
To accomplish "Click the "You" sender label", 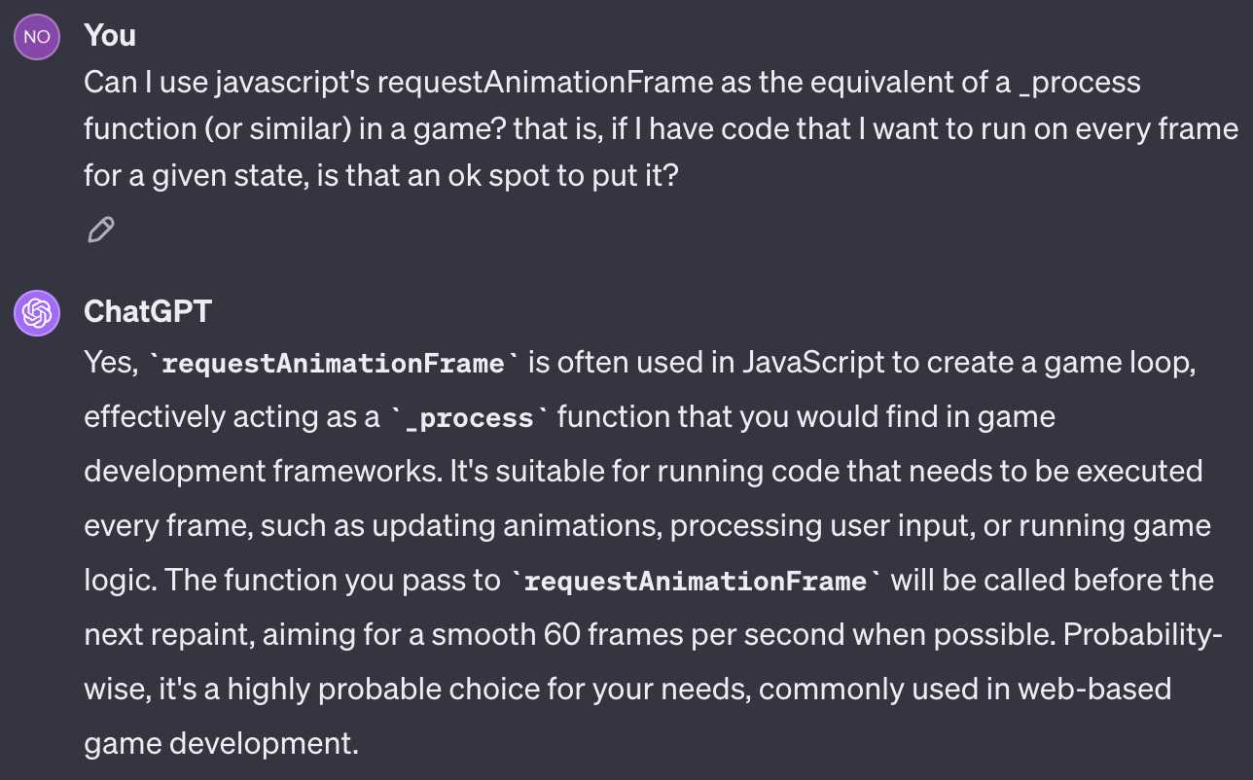I will pos(110,36).
